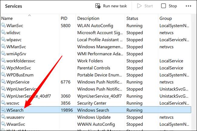
Task: Click LocalService group of WpcMonSvc
Action: [x=171, y=68]
